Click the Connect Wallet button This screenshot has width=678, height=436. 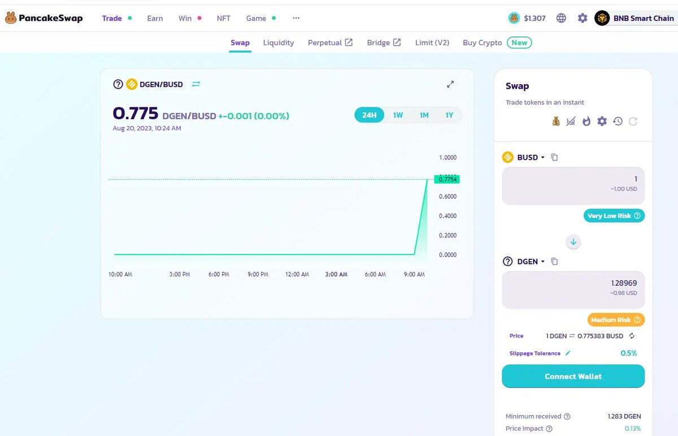click(x=573, y=376)
